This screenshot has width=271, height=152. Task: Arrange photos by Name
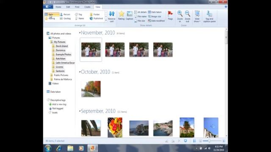coord(80,19)
